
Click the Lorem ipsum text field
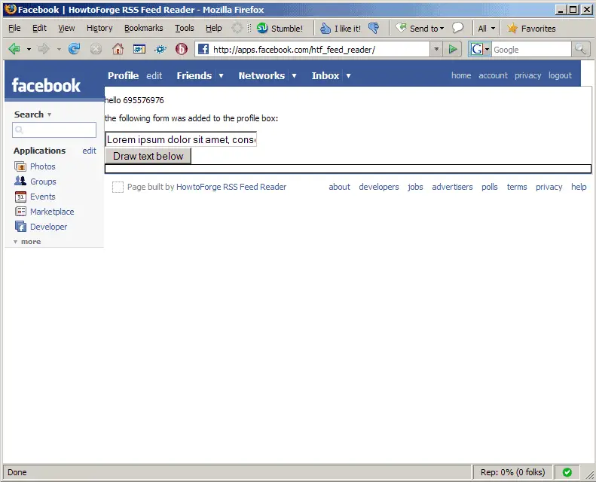pyautogui.click(x=181, y=140)
